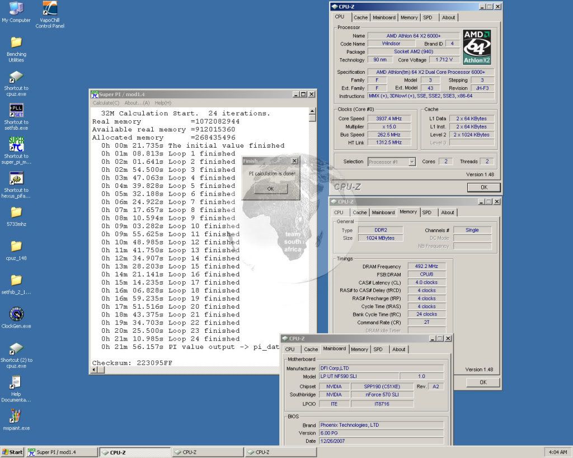The height and width of the screenshot is (458, 573).
Task: Click the taskbar clock showing 4:04 AM
Action: point(558,452)
